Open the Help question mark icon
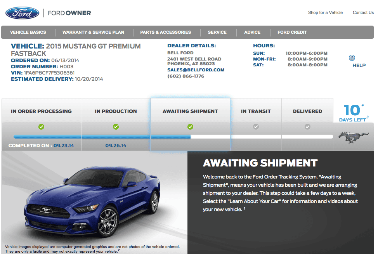This screenshot has width=378, height=260. click(352, 58)
